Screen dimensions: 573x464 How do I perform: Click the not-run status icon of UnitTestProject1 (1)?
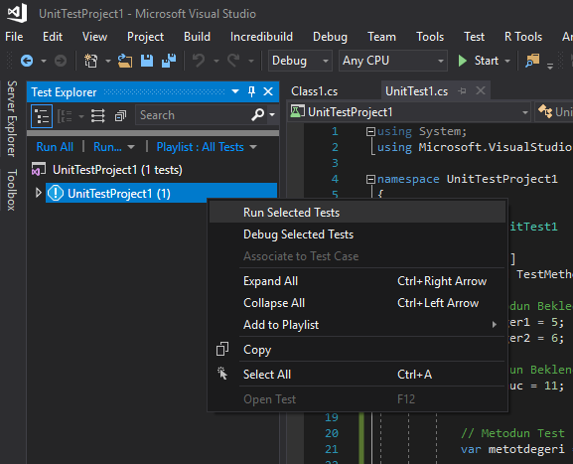[56, 193]
